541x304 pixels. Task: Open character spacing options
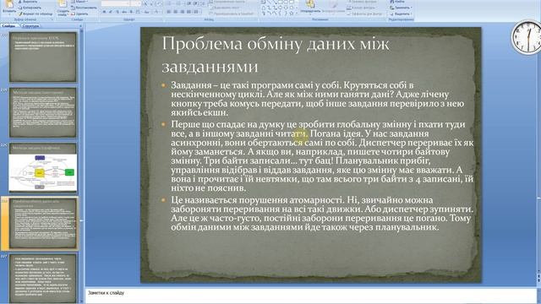pyautogui.click(x=138, y=12)
